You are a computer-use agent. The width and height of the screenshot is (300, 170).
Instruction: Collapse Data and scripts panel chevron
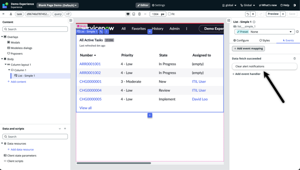(60, 129)
